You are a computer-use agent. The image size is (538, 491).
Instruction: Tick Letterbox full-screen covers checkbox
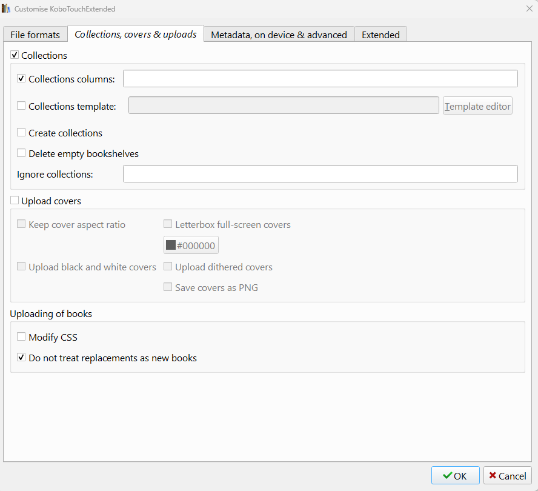point(168,224)
